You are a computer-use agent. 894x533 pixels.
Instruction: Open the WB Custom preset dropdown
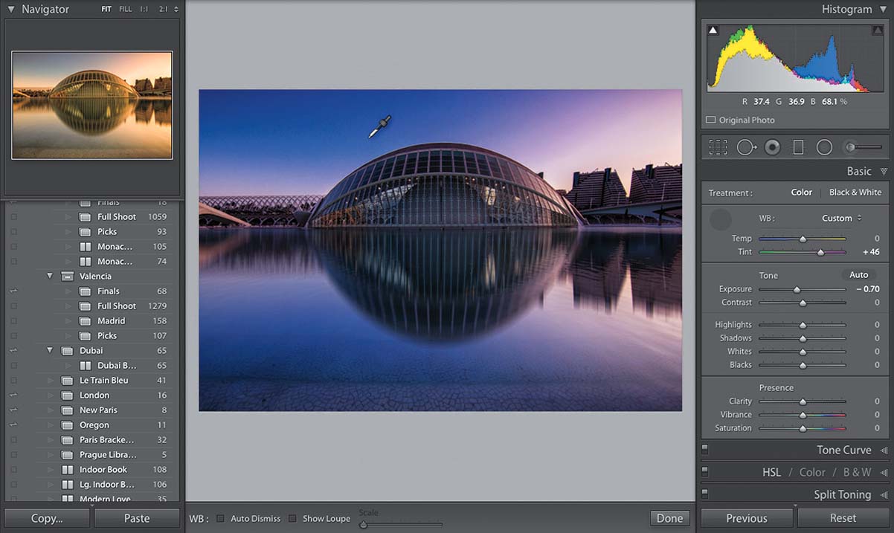coord(841,218)
